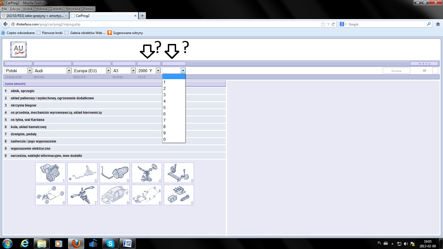Open the front axle steering thumbnail numbered 4
Screen dimensions: 443x249
pos(147,173)
